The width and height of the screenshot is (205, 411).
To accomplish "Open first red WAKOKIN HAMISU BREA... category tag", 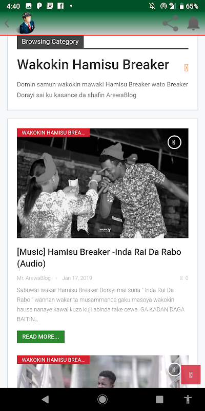I will [53, 133].
